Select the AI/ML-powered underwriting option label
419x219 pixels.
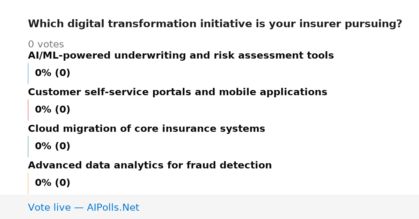click(181, 56)
